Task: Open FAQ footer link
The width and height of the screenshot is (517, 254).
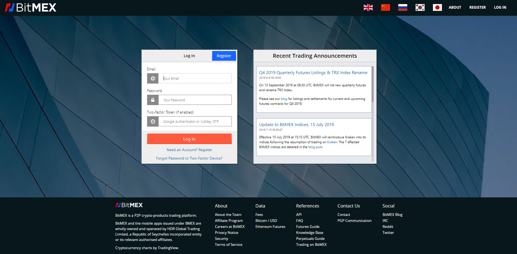Action: [x=300, y=221]
